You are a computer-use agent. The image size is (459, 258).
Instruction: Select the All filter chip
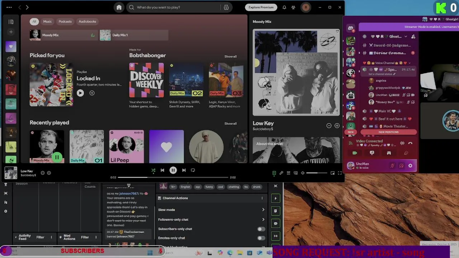[x=34, y=21]
